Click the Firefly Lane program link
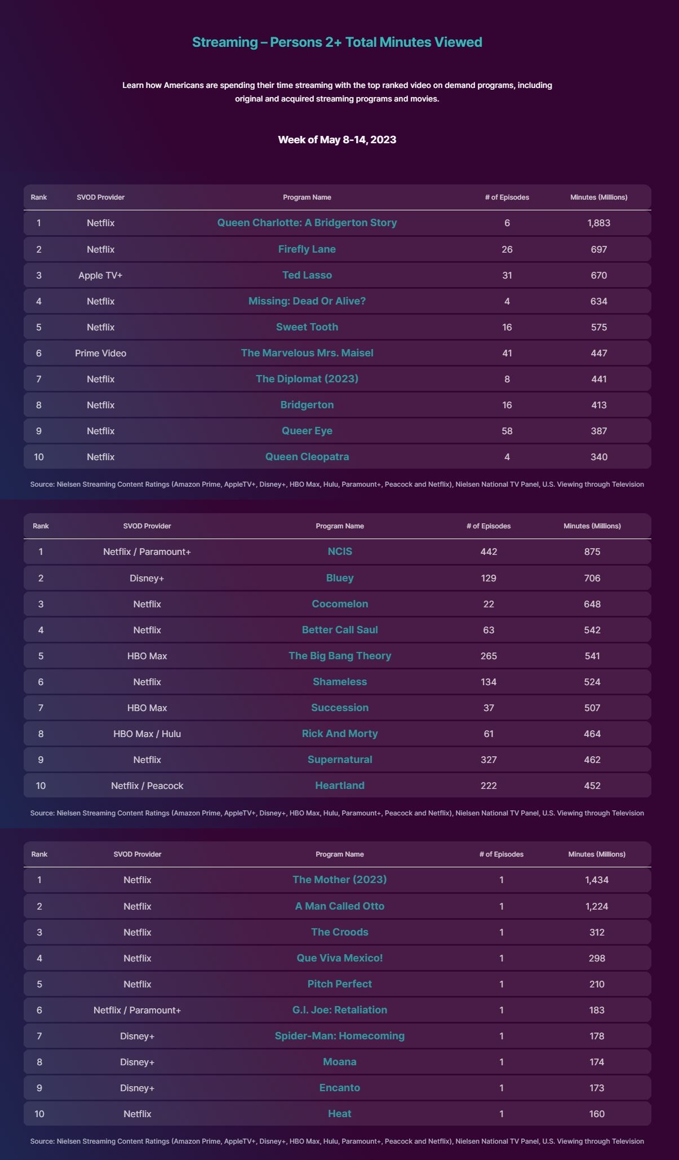The width and height of the screenshot is (679, 1160). pos(307,249)
